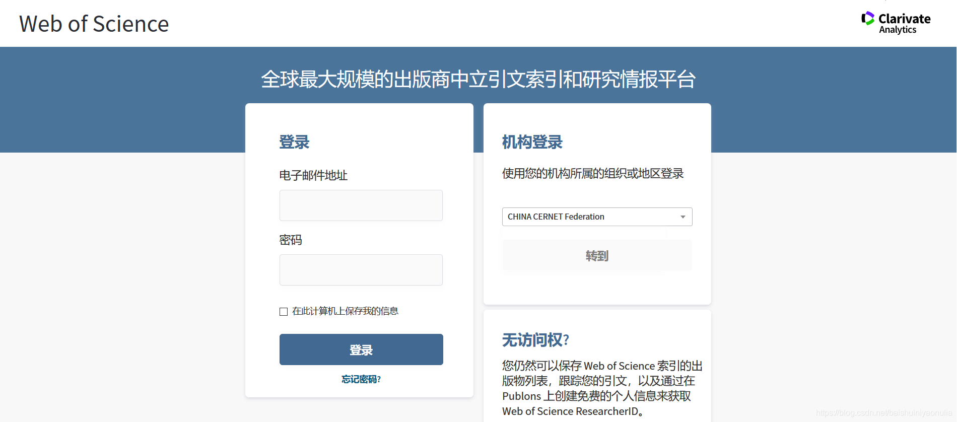Click the Web of Science title

click(x=94, y=24)
